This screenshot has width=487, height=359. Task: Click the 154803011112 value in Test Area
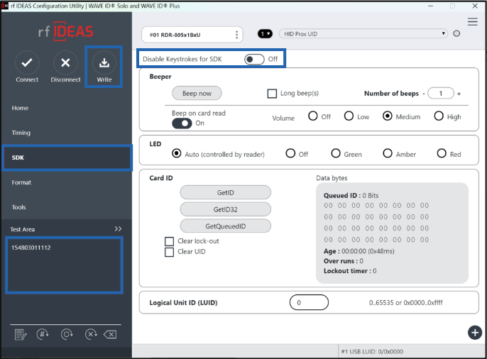tap(31, 248)
